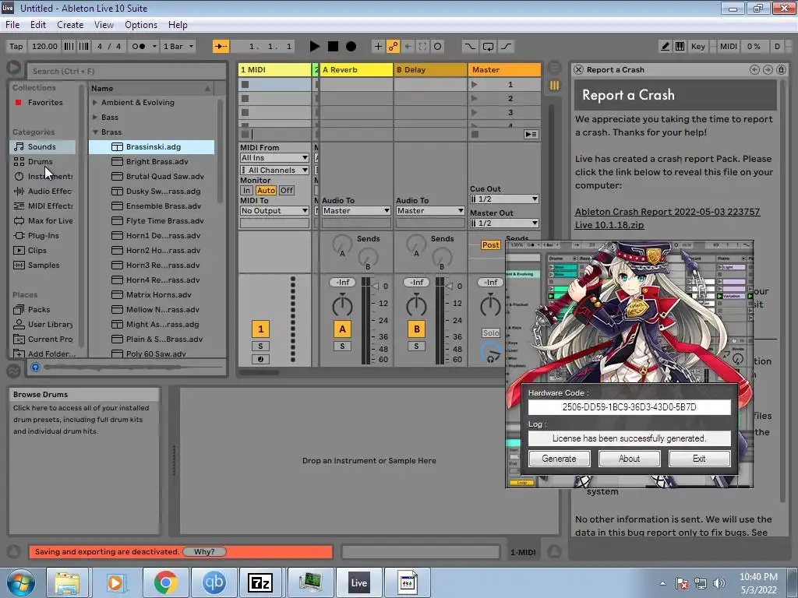Enable MIDI Map Mode switch

(729, 46)
